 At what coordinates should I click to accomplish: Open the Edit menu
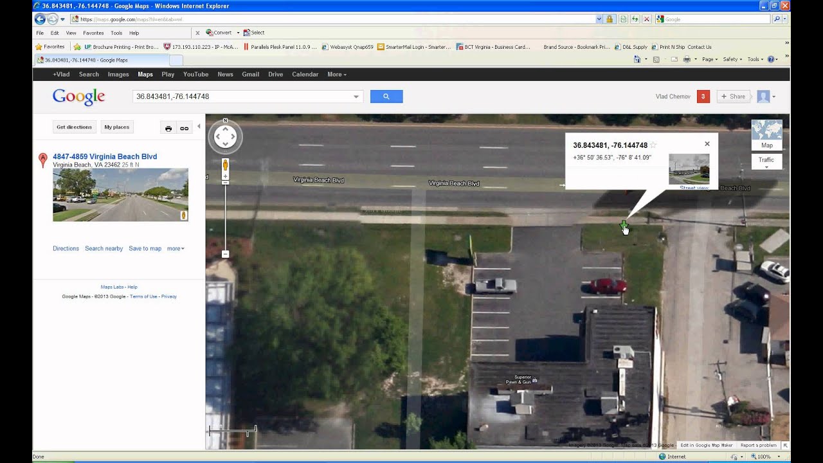point(55,33)
